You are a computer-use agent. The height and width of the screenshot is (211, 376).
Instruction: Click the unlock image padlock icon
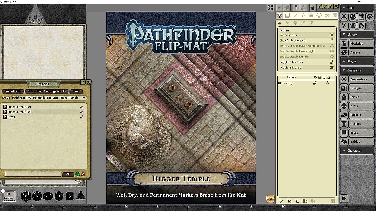click(x=313, y=8)
